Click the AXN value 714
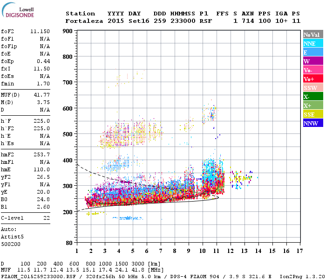326x280 pixels. coord(248,21)
